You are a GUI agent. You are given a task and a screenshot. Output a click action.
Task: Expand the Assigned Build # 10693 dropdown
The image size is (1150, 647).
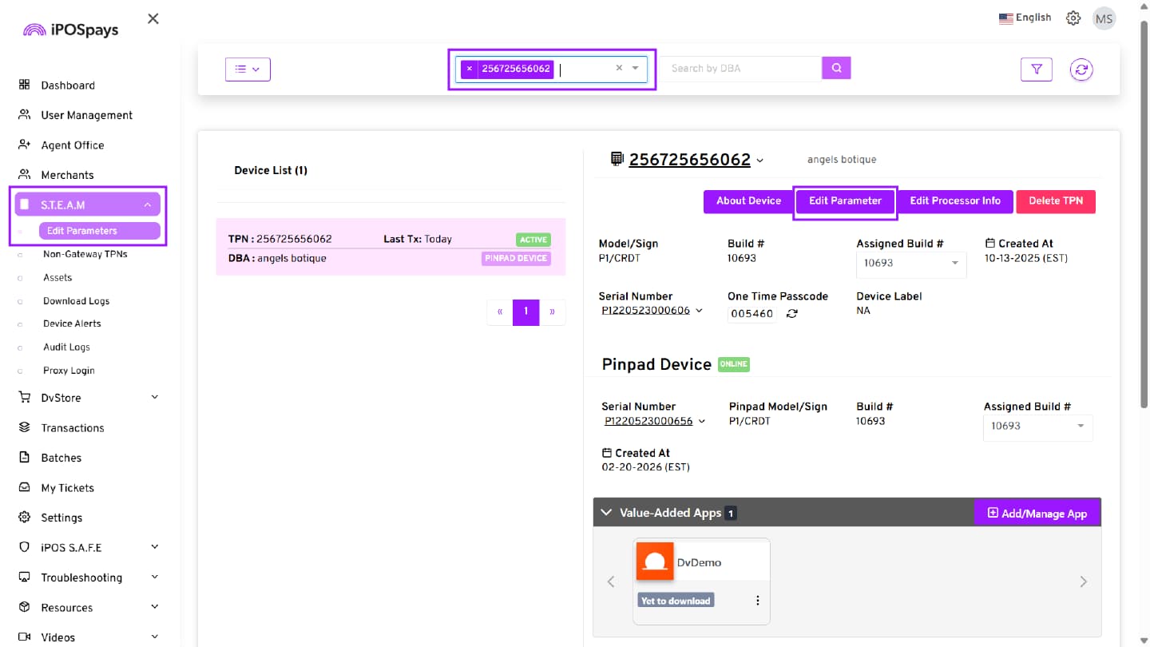[910, 264]
